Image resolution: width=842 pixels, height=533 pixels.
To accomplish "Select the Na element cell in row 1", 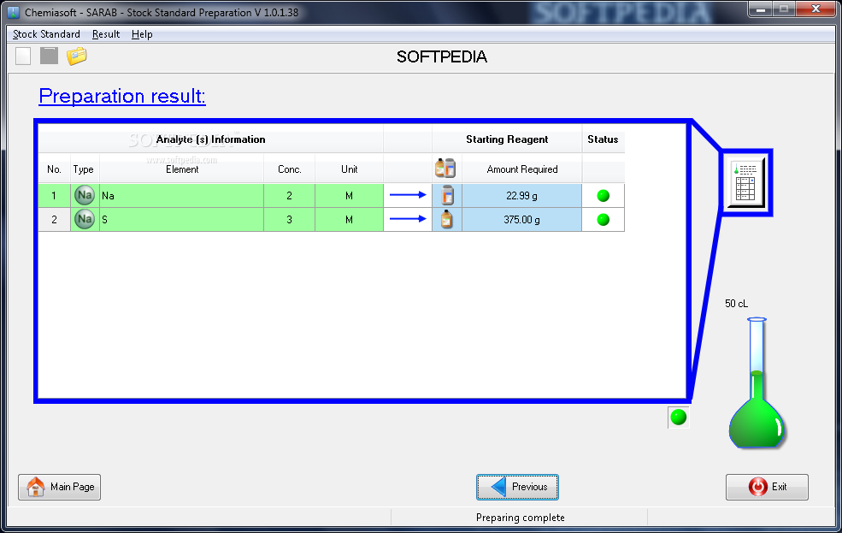I will click(181, 196).
